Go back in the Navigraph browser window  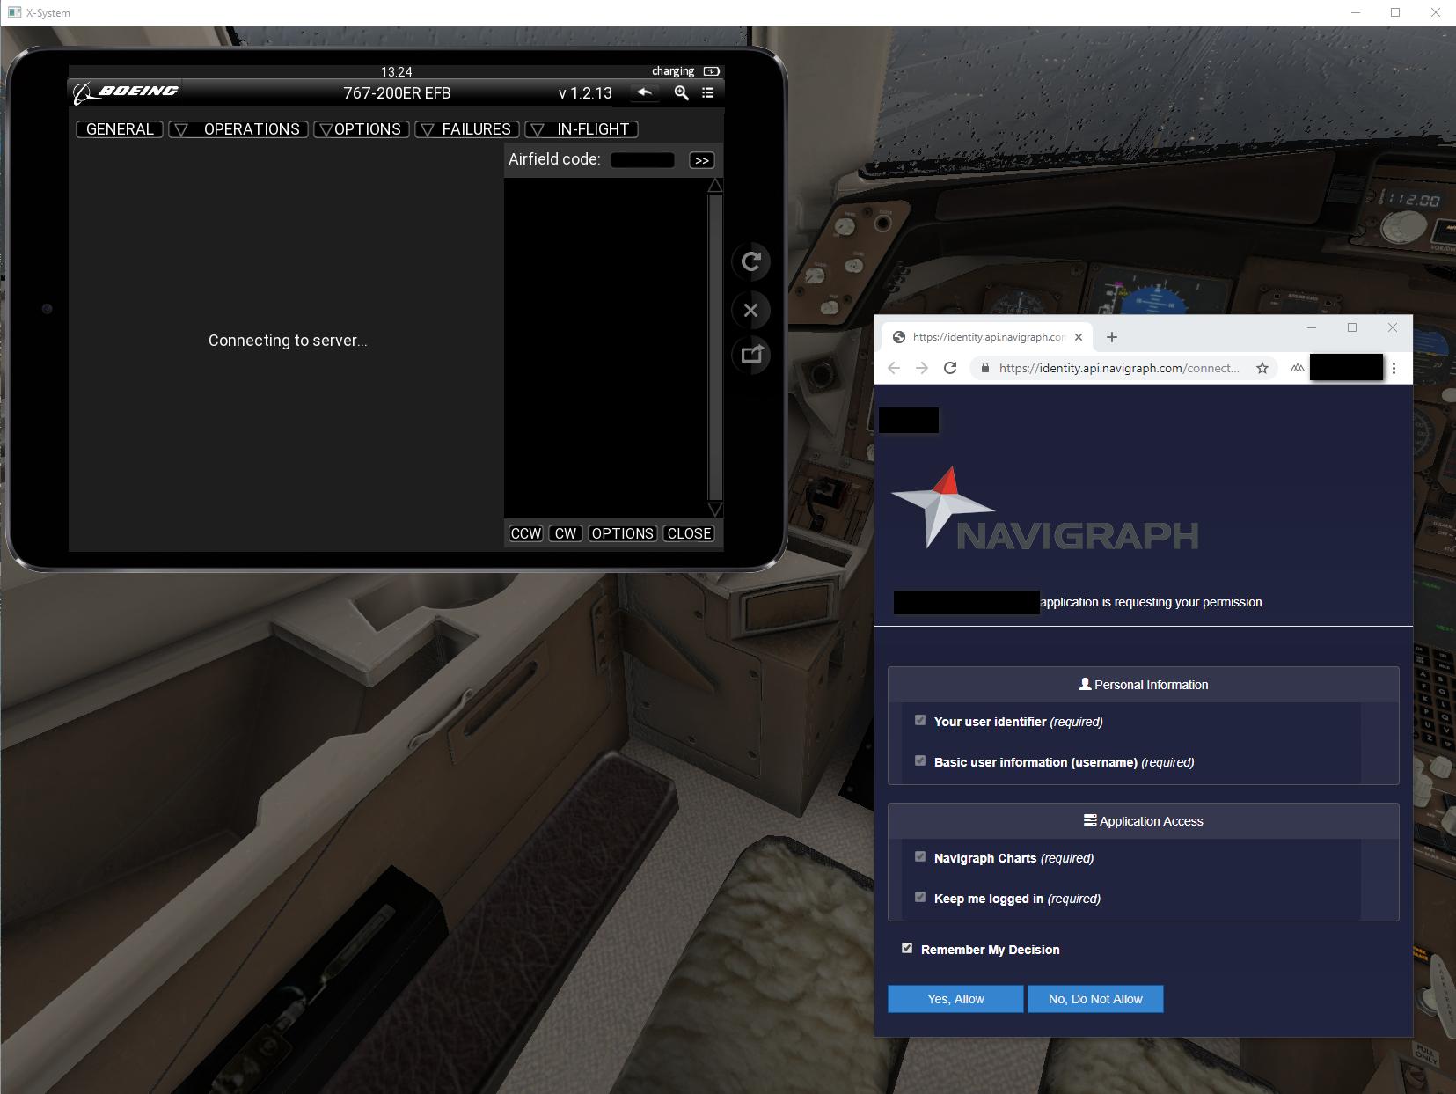894,368
